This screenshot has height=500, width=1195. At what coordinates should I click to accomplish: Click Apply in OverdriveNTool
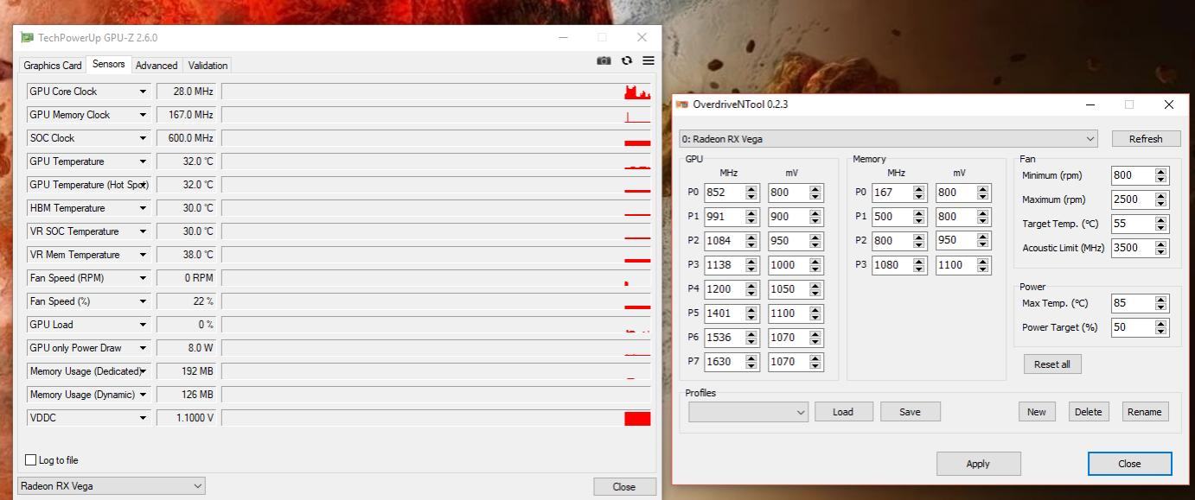pyautogui.click(x=978, y=464)
